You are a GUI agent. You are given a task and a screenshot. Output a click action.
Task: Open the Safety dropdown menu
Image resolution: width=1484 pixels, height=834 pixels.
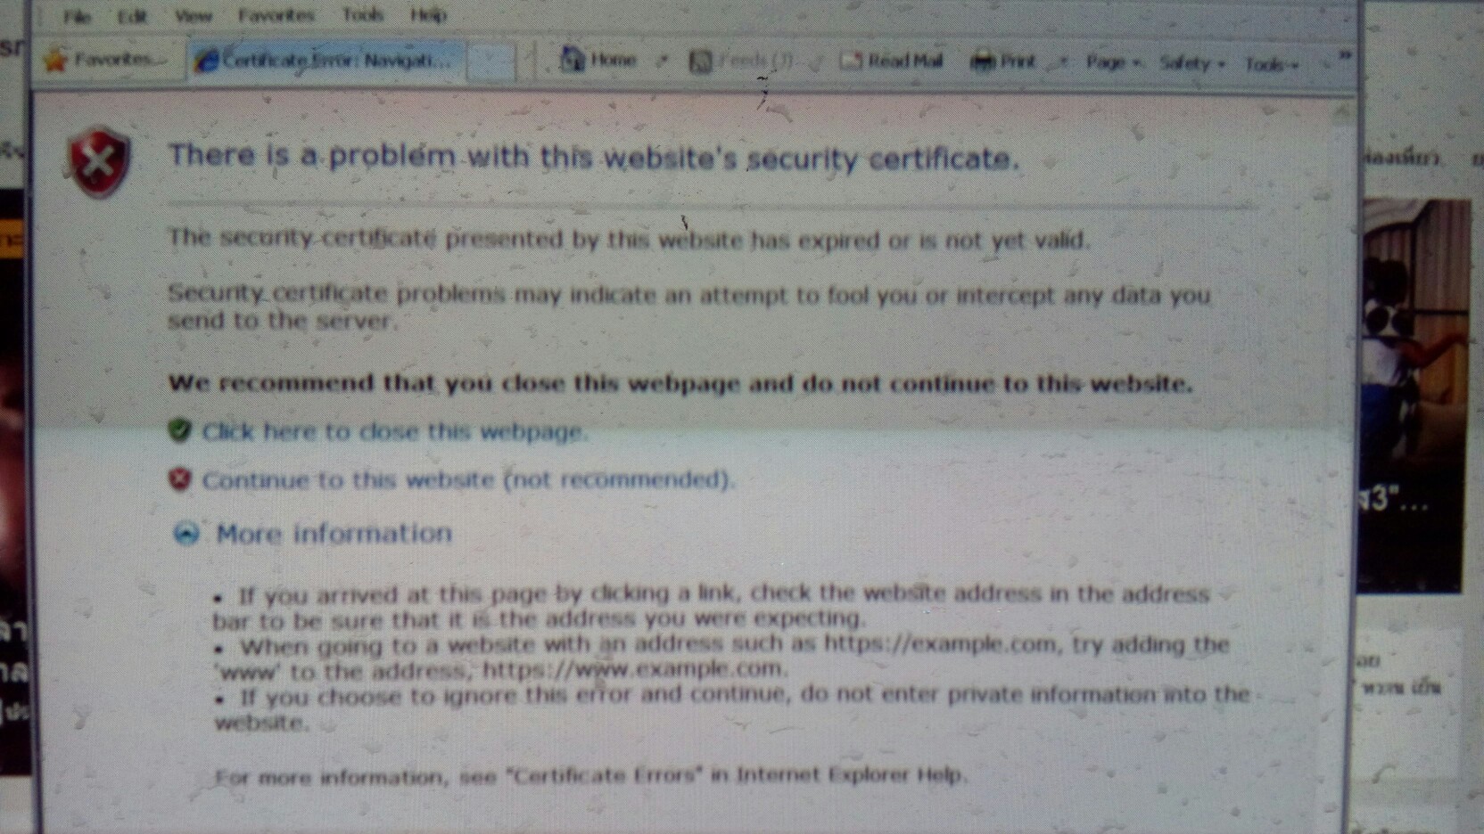[1192, 63]
